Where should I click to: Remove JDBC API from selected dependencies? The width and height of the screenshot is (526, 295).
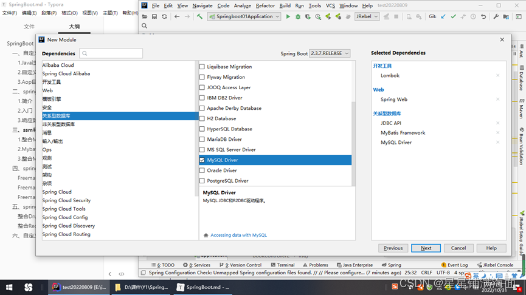click(498, 123)
